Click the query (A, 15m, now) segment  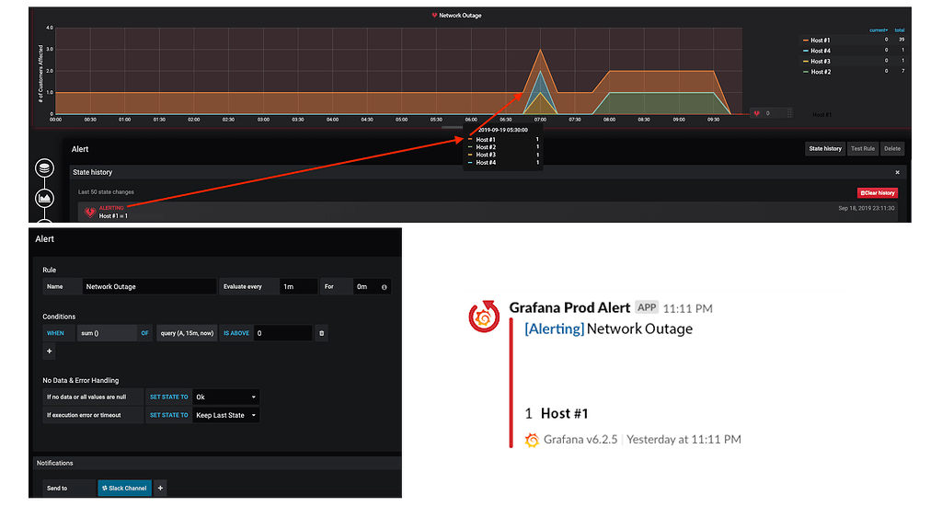(x=187, y=333)
